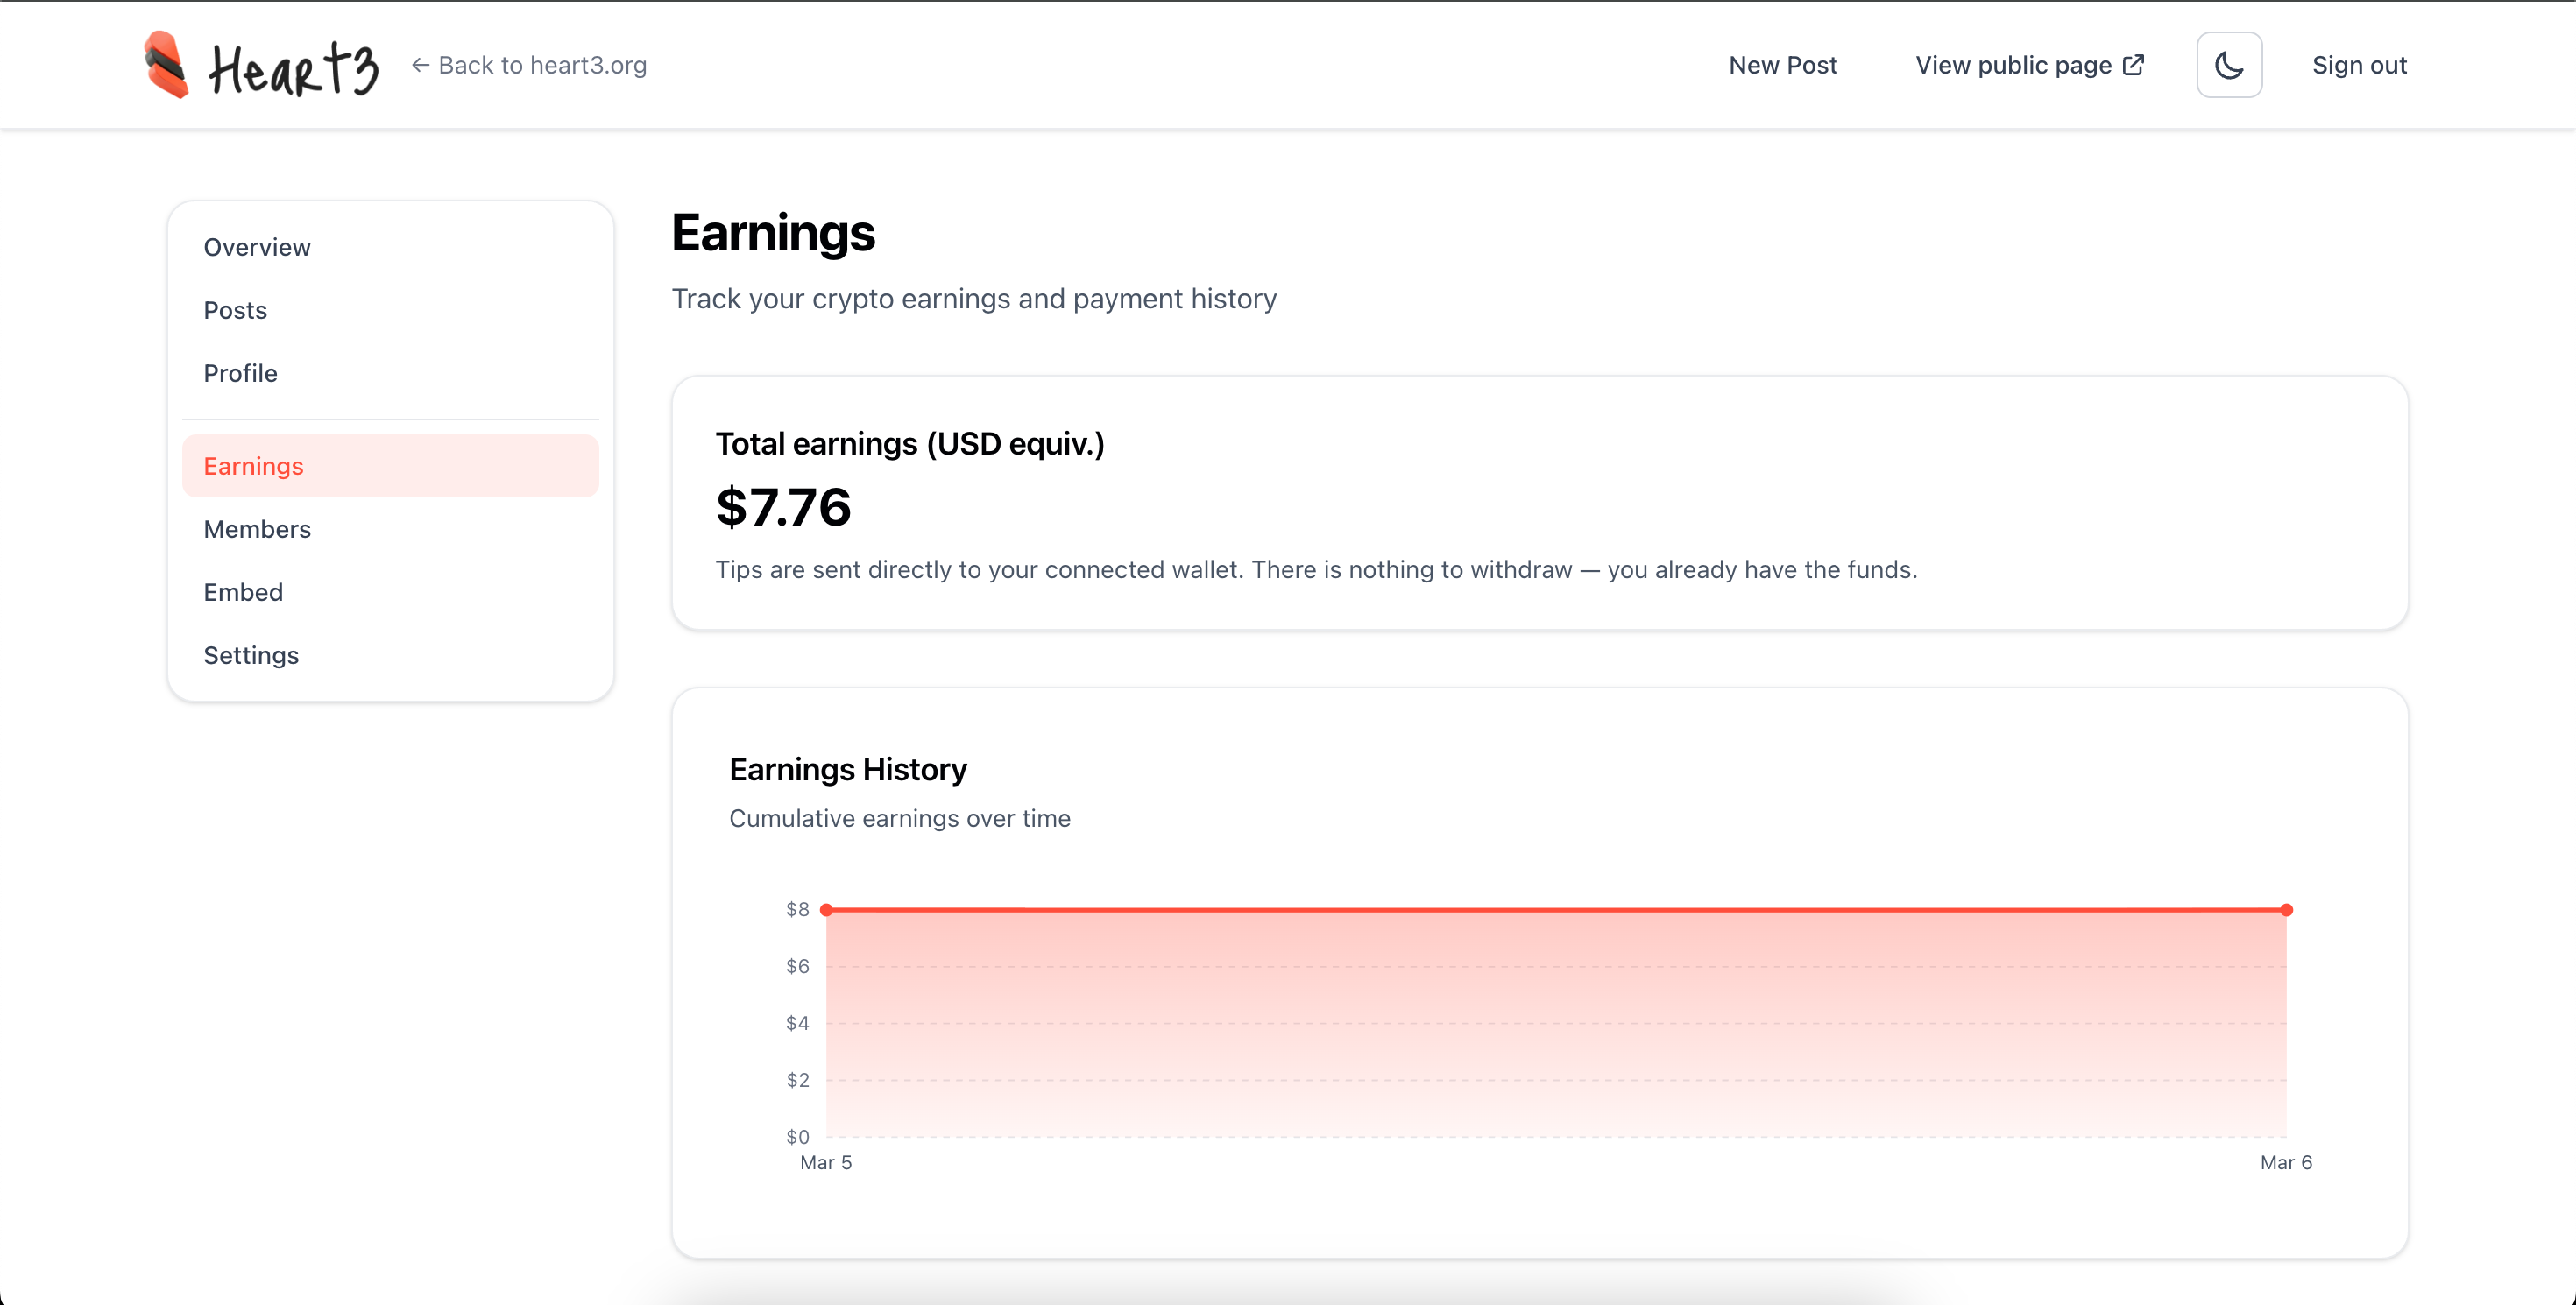Click the Heart3 logo icon
Viewport: 2576px width, 1305px height.
(x=166, y=65)
